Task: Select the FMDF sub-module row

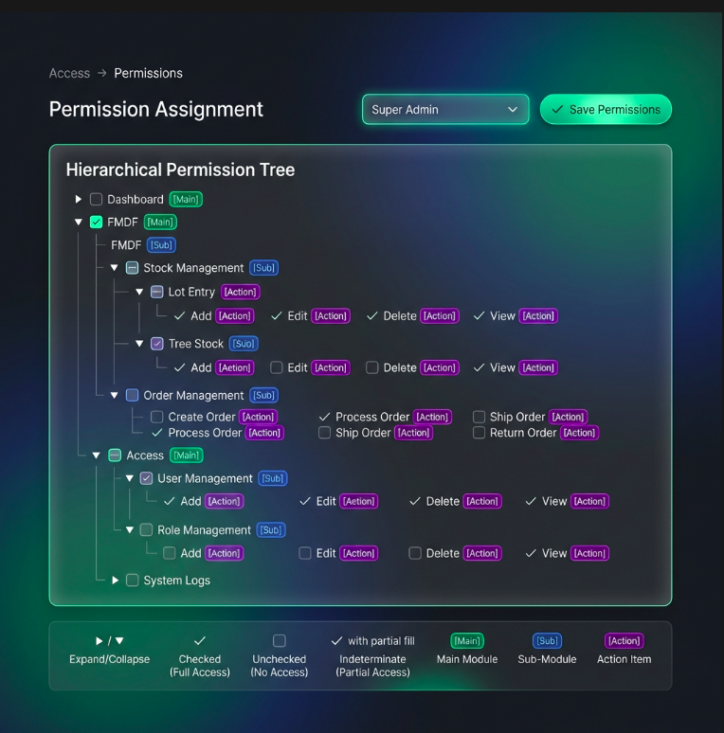Action: [143, 245]
